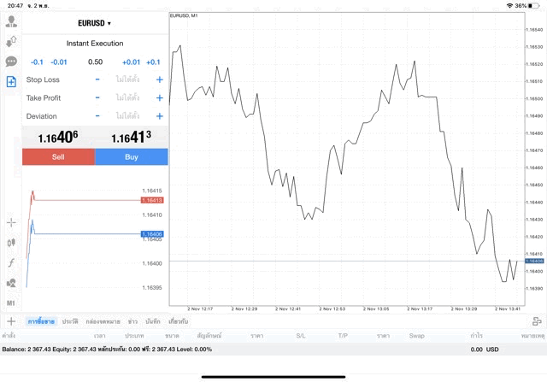Viewport: 547px width, 382px height.
Task: Open the objects shapes icon
Action: 11,283
